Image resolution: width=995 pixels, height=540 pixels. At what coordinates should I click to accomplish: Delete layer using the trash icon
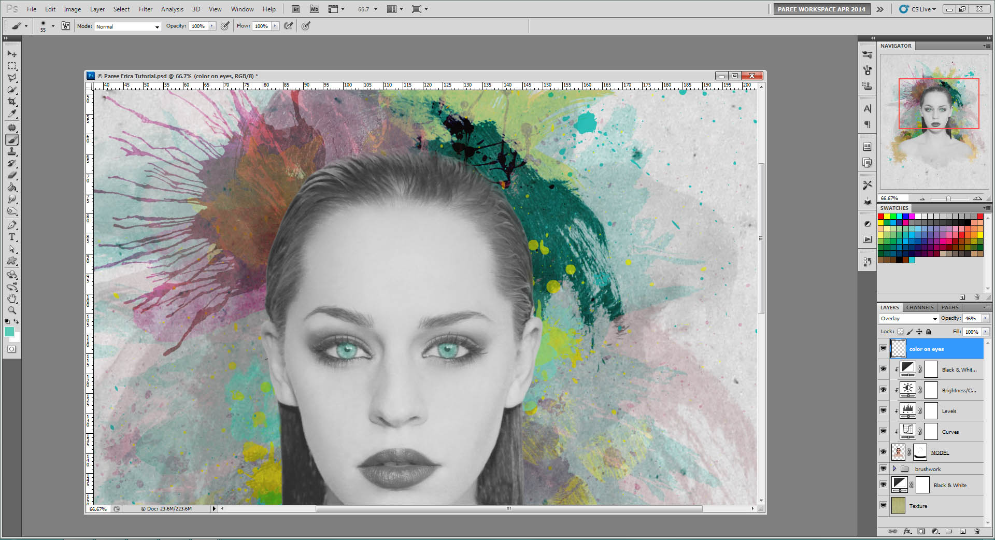(977, 531)
